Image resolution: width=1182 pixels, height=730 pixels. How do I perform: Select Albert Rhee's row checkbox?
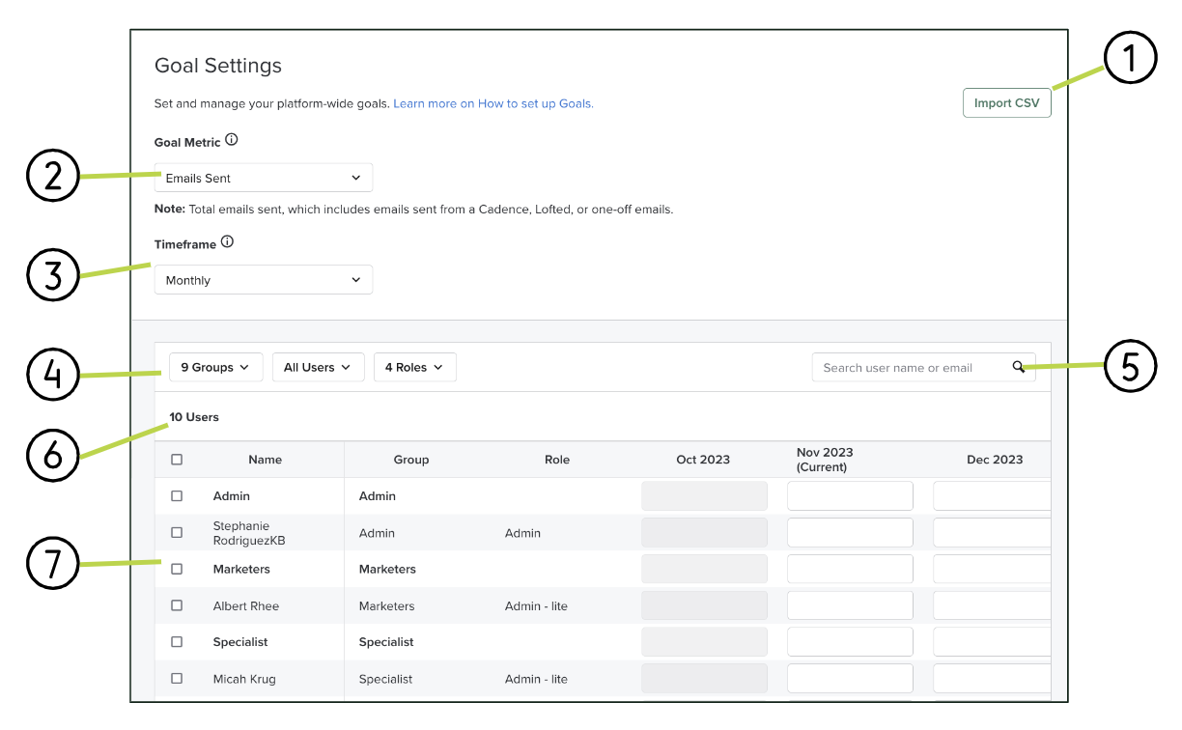(177, 605)
